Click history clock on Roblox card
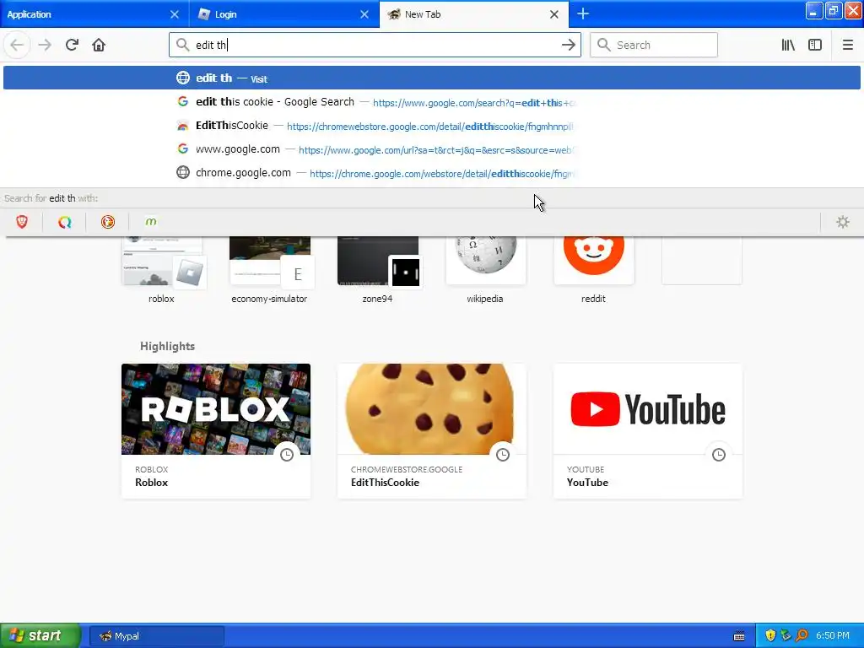This screenshot has width=864, height=648. 287,455
